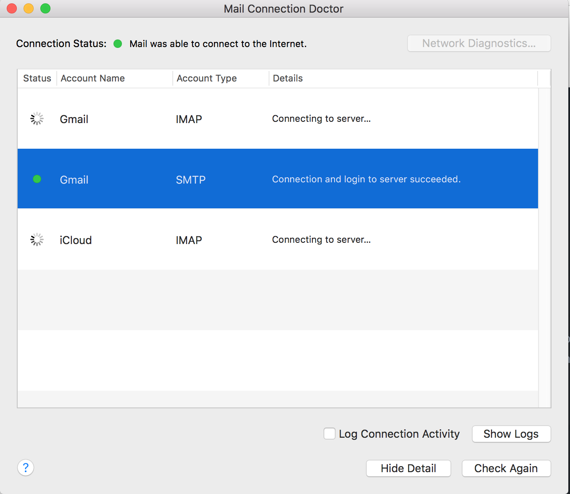Select the Gmail IMAP account row
Screen dimensions: 570x494
(x=277, y=119)
